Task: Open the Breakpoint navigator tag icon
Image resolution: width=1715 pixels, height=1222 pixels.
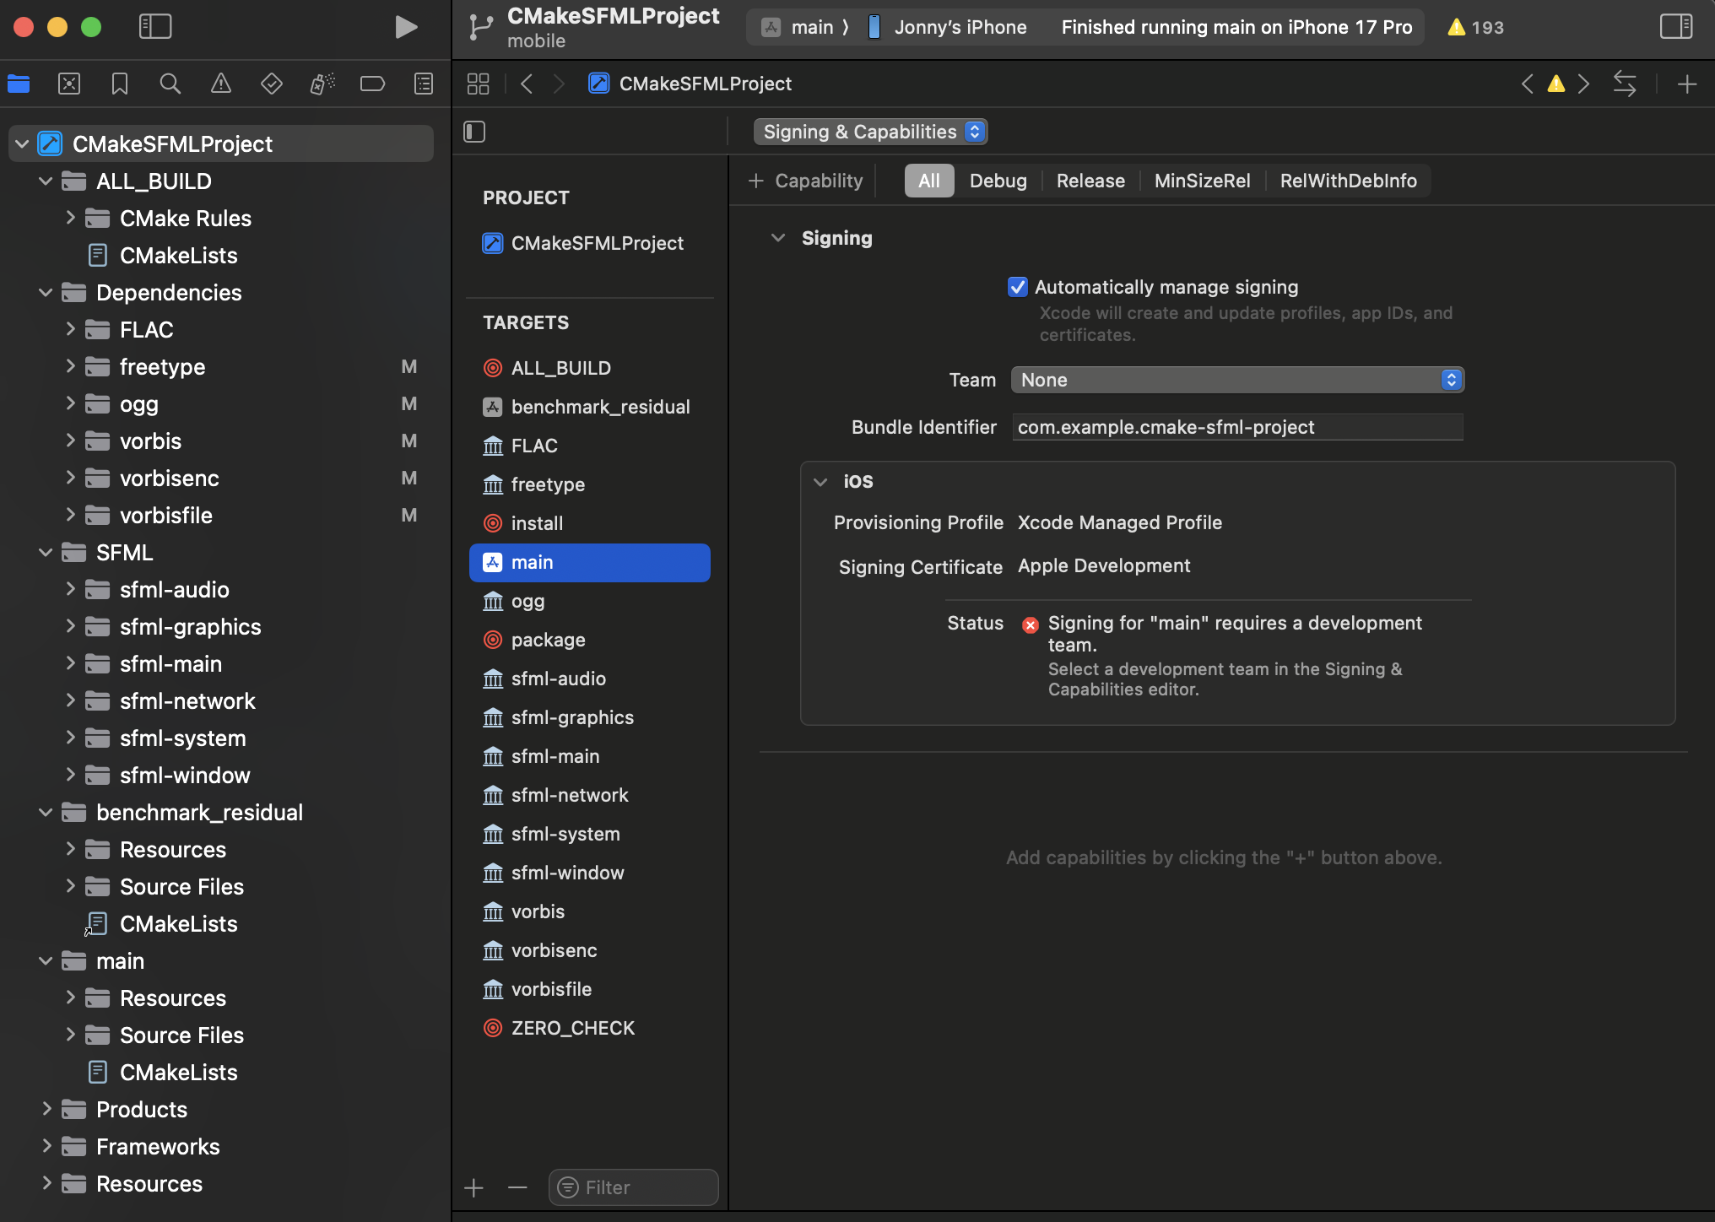Action: (x=372, y=84)
